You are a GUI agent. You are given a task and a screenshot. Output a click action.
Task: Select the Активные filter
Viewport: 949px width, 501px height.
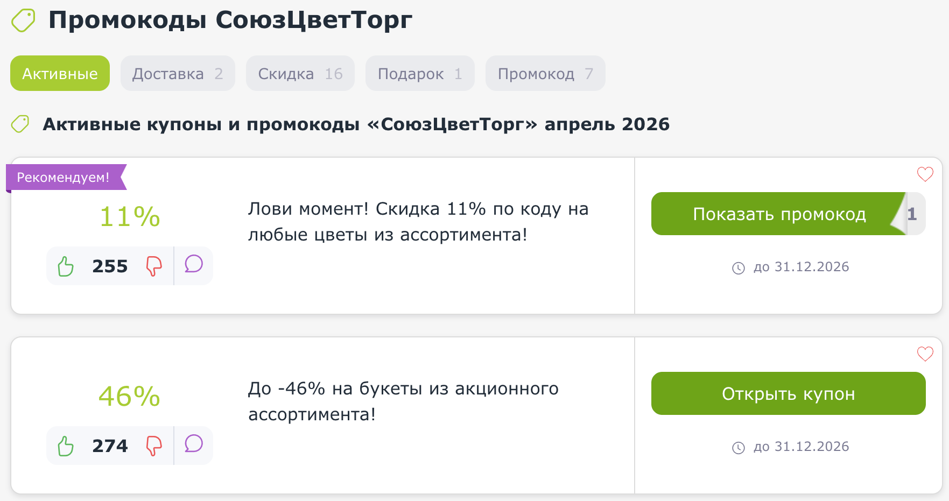pos(59,73)
